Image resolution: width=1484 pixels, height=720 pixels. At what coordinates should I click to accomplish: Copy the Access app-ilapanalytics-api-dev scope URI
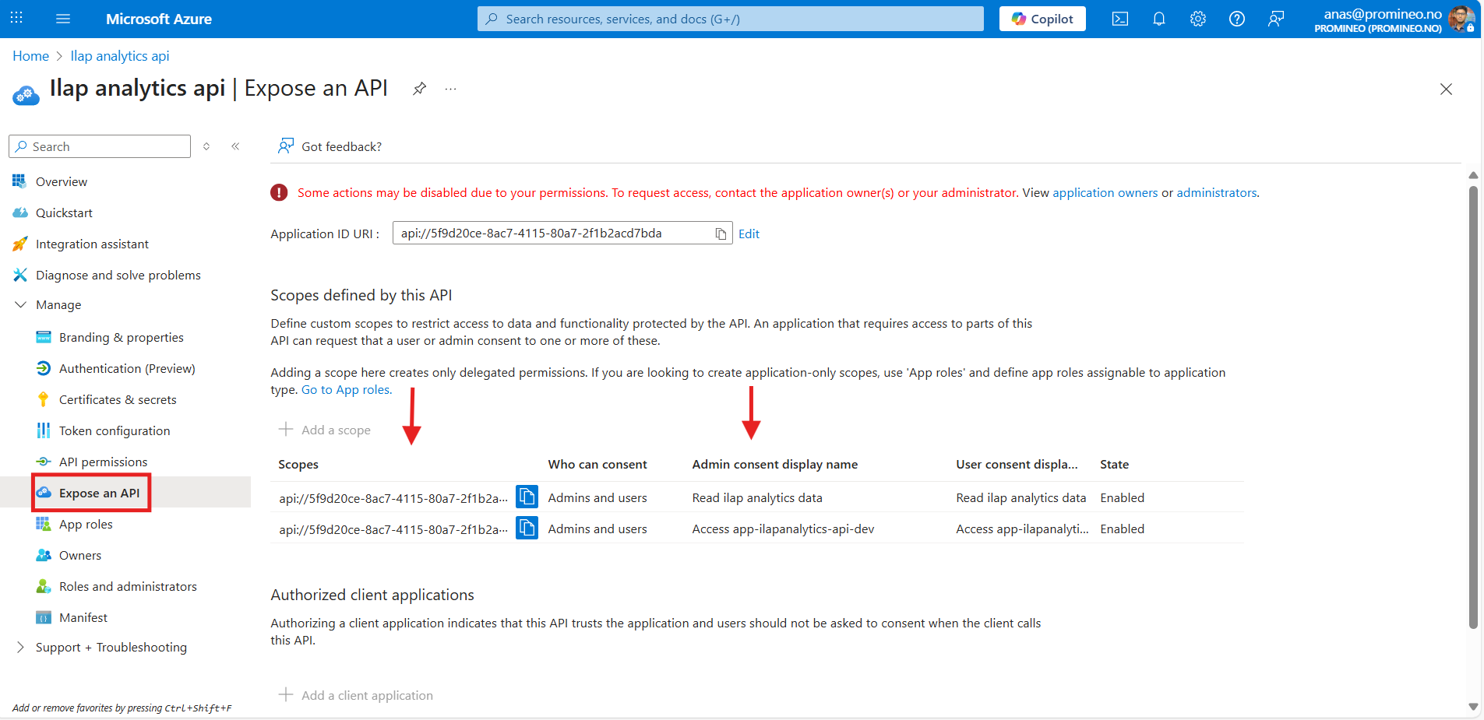point(527,528)
